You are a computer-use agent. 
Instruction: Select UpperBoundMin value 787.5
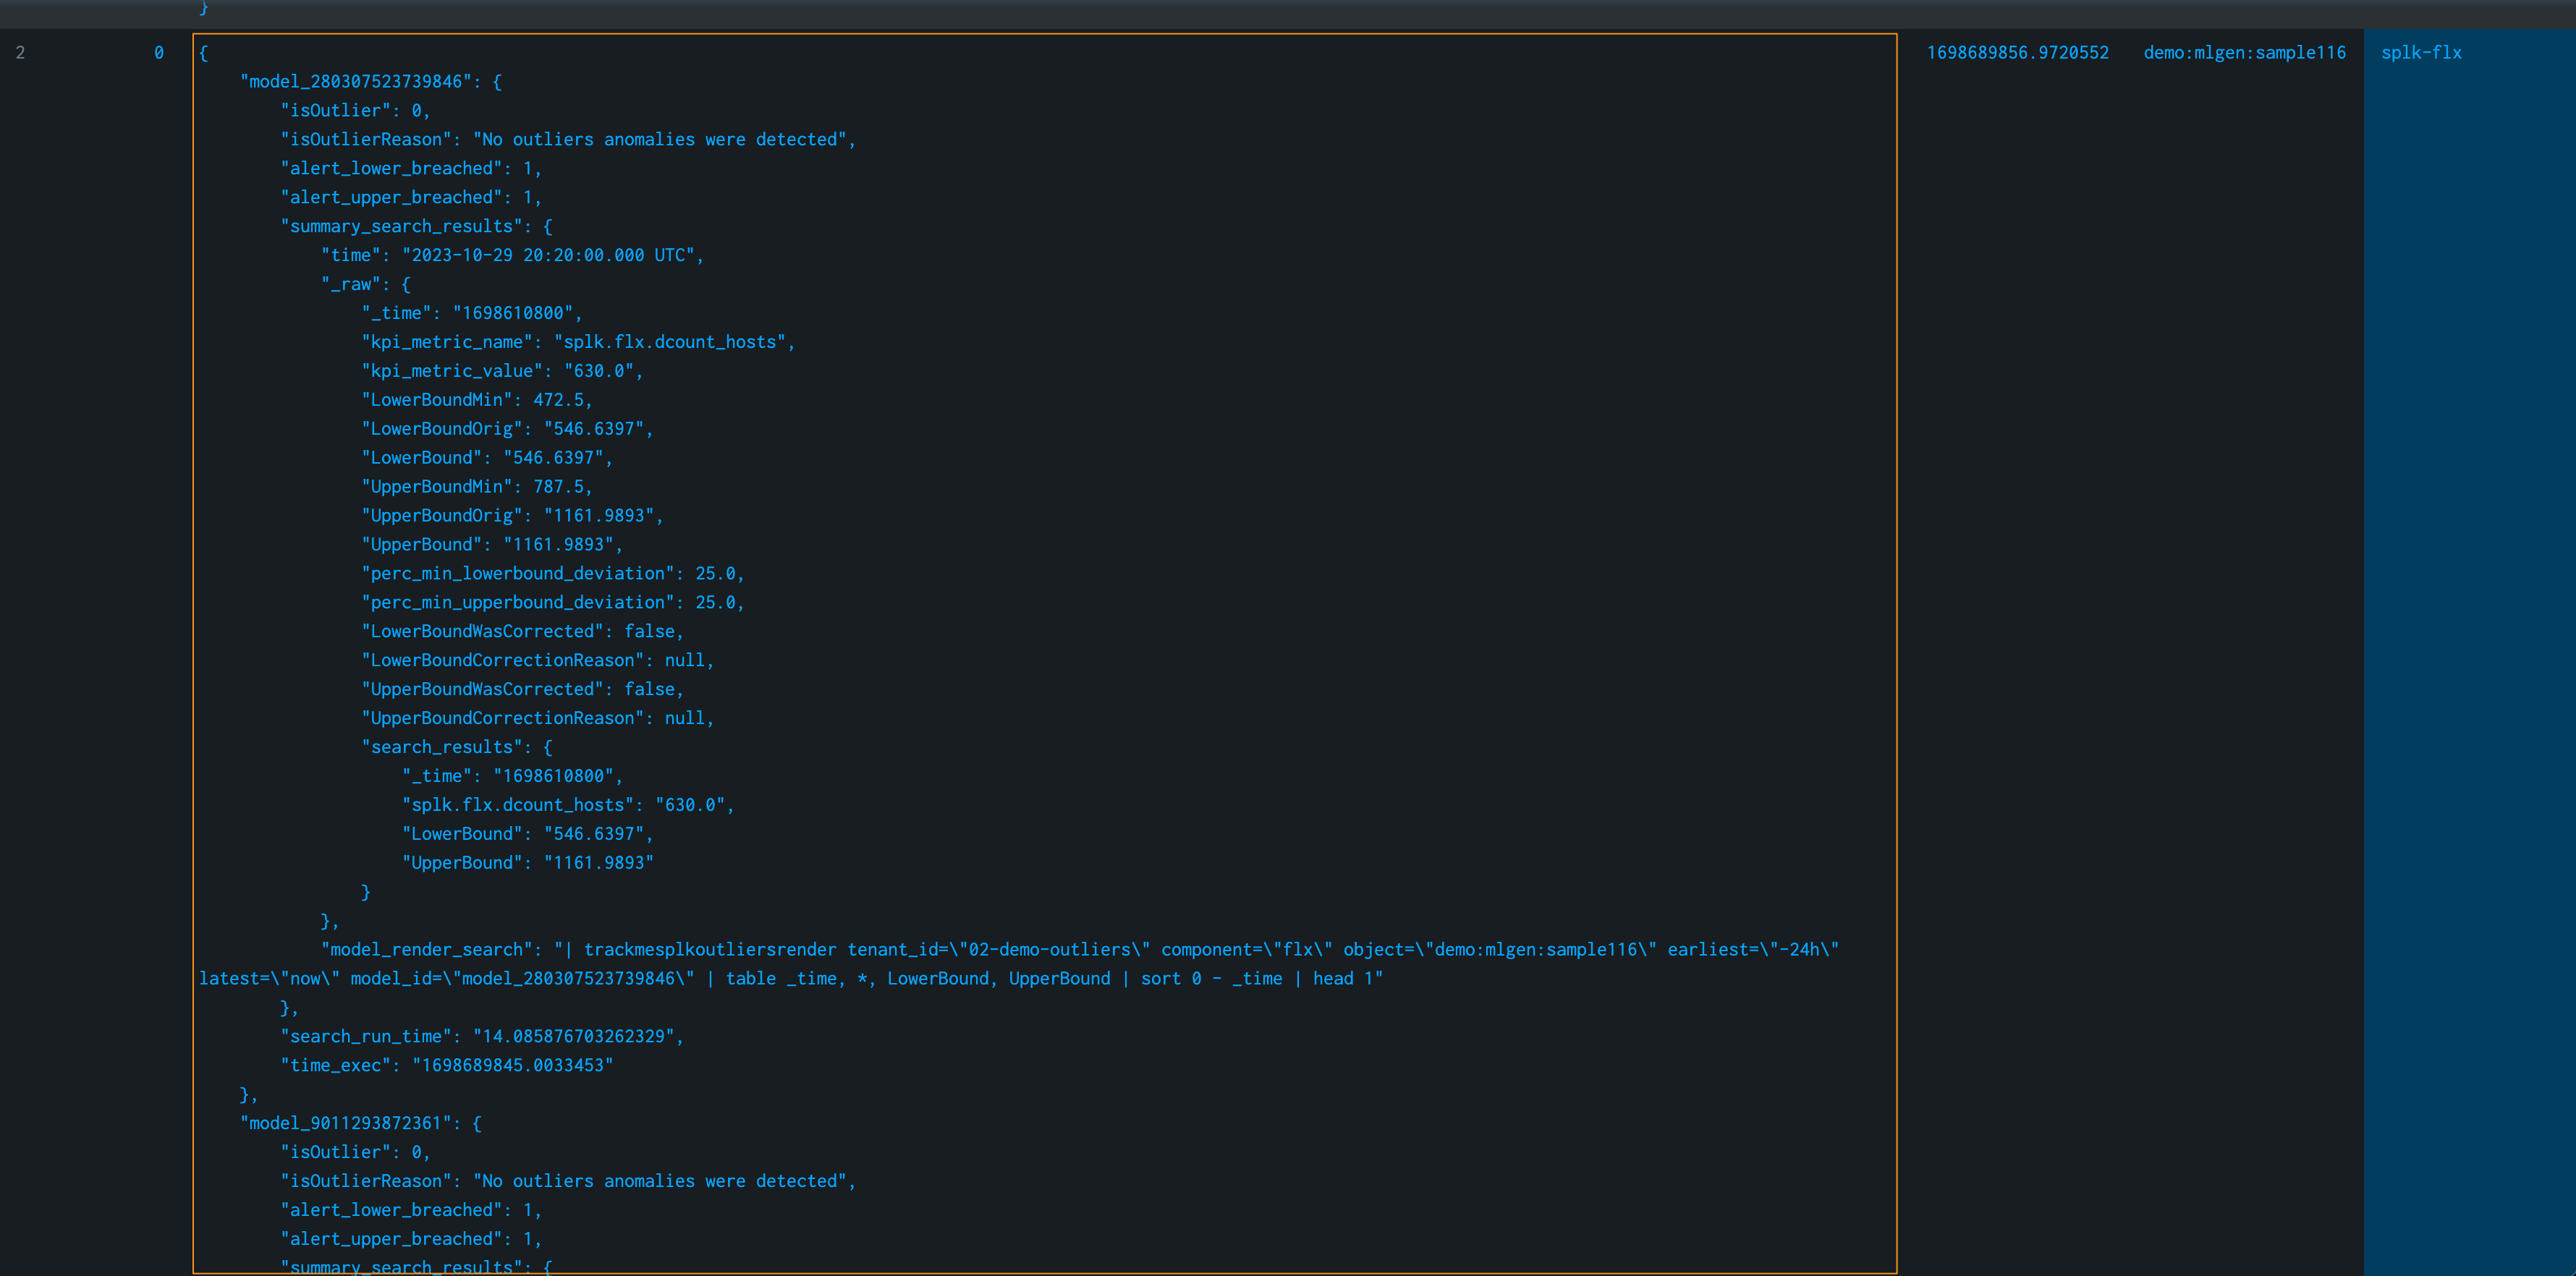click(558, 487)
